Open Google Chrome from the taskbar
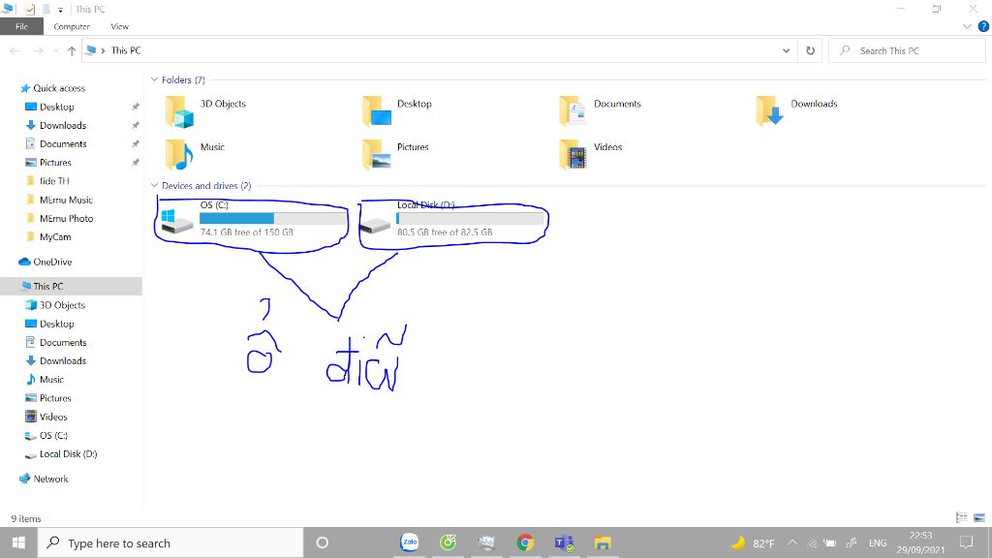Image resolution: width=992 pixels, height=558 pixels. [524, 542]
